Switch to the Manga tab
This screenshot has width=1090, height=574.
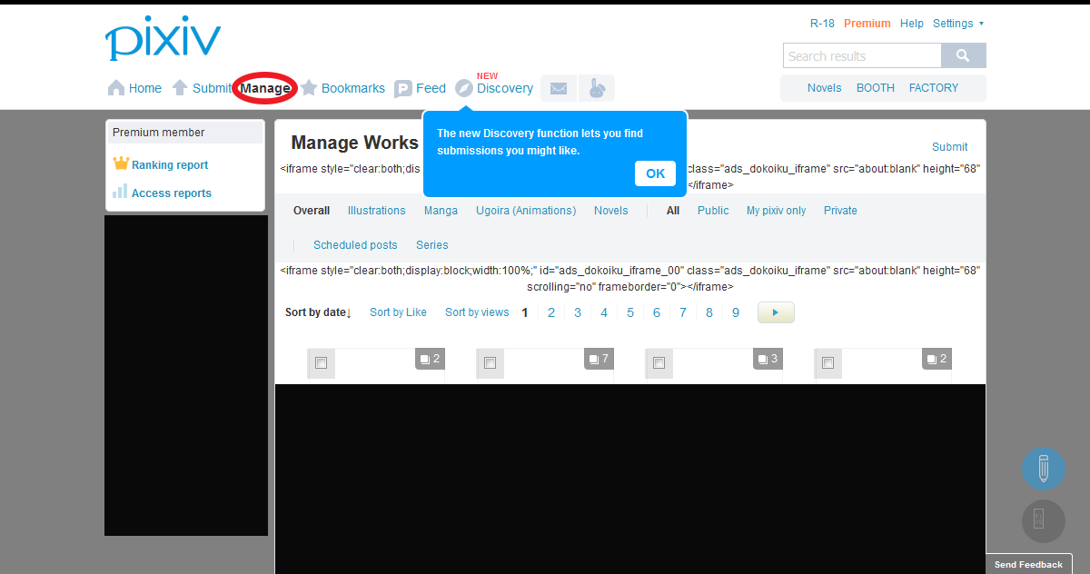tap(441, 210)
